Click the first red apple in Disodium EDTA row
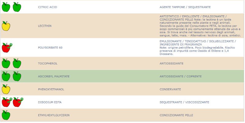The height and width of the screenshot is (123, 245). [7, 102]
